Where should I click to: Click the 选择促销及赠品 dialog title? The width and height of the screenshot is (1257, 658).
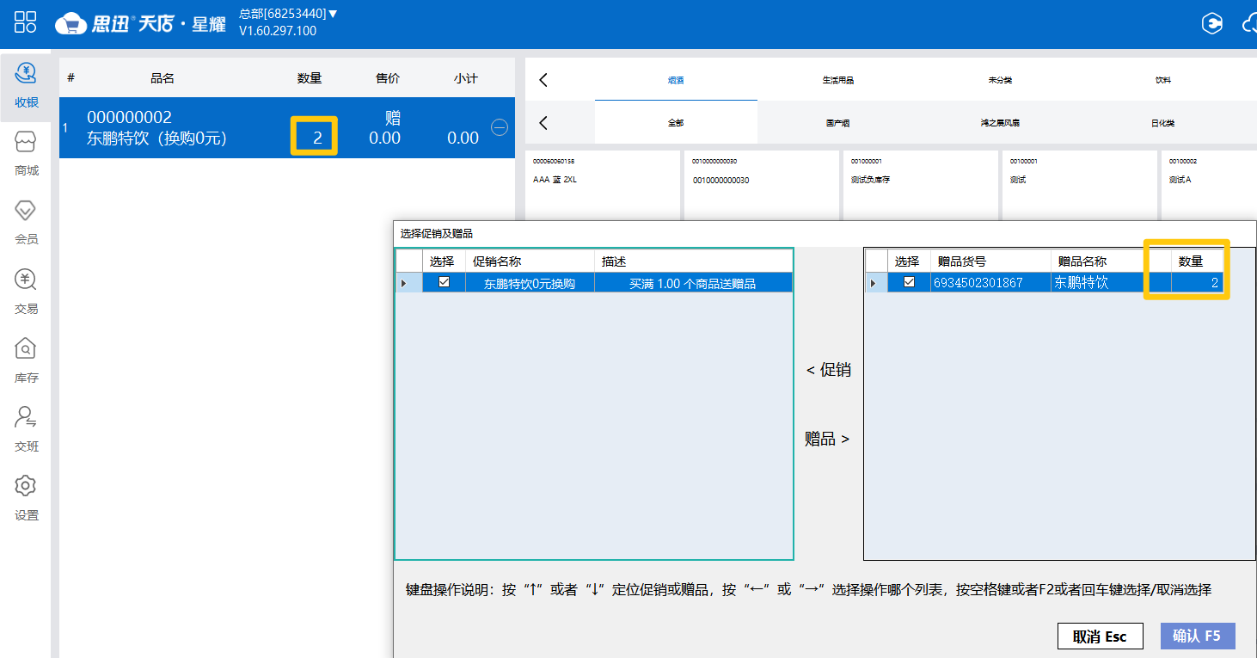coord(437,233)
